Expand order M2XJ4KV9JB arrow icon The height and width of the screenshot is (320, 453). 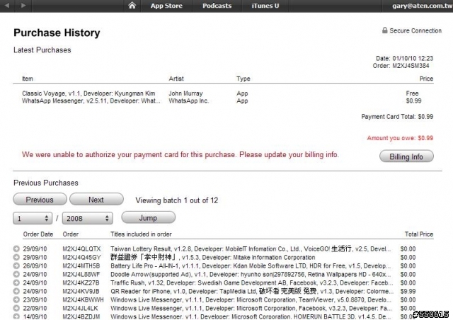coord(16,291)
